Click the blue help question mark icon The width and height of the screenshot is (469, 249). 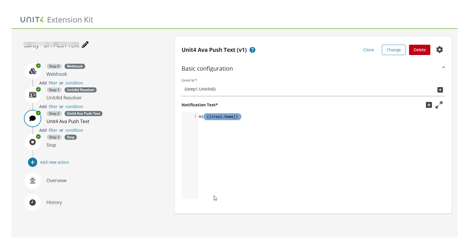click(x=252, y=50)
